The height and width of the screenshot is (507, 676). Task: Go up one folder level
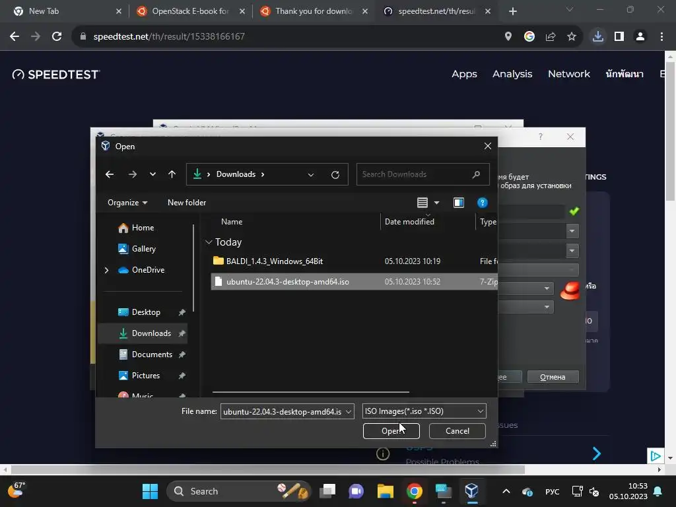click(x=172, y=174)
